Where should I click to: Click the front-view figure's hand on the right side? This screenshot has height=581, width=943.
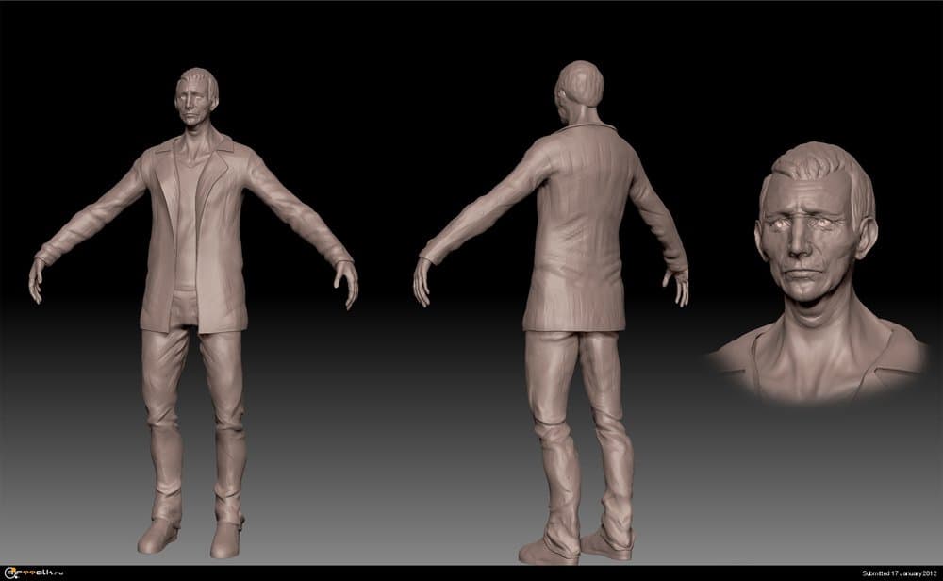[348, 281]
